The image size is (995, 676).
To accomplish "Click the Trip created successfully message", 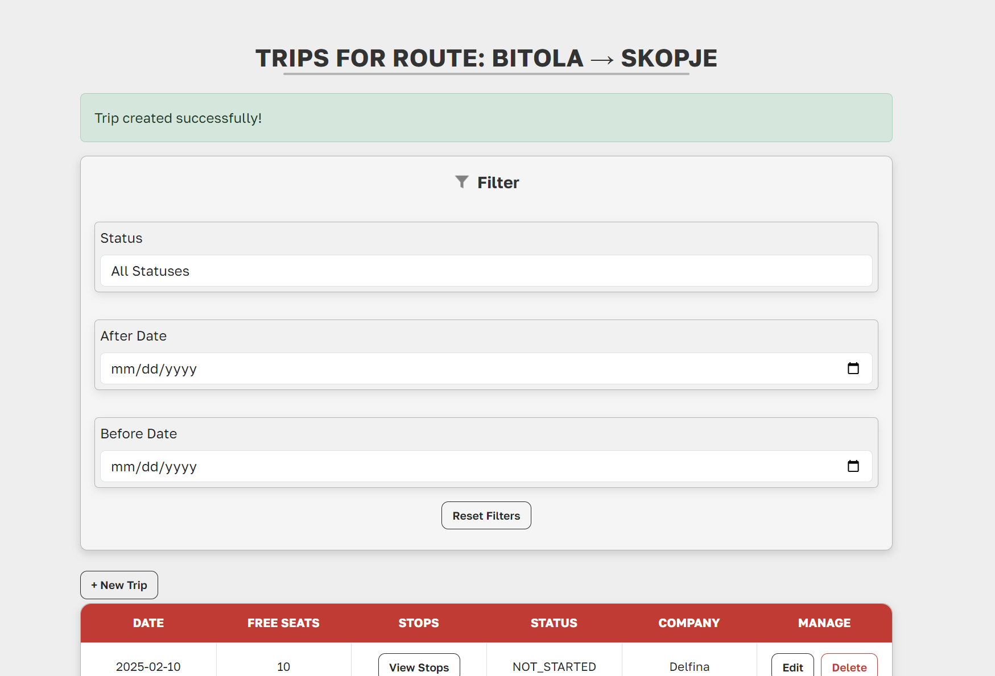I will 178,118.
